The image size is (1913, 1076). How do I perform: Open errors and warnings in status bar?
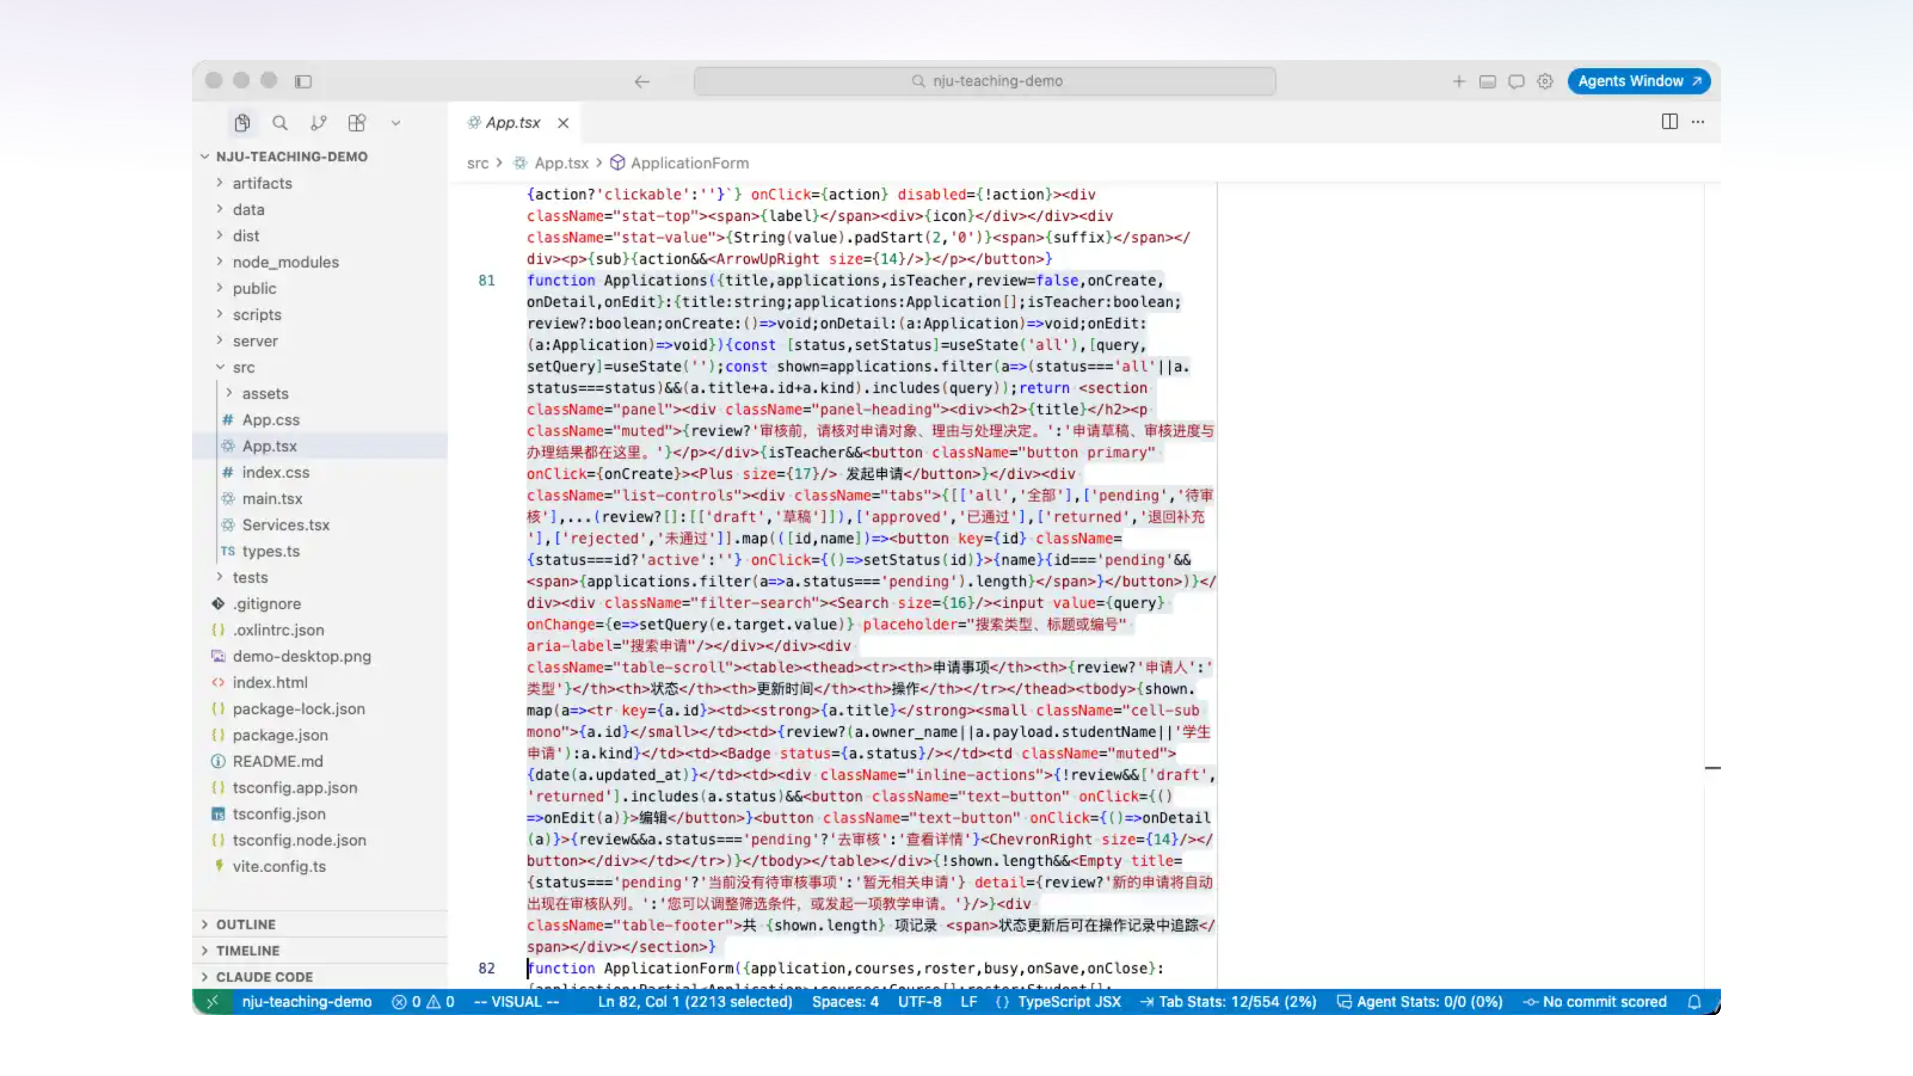coord(423,1002)
